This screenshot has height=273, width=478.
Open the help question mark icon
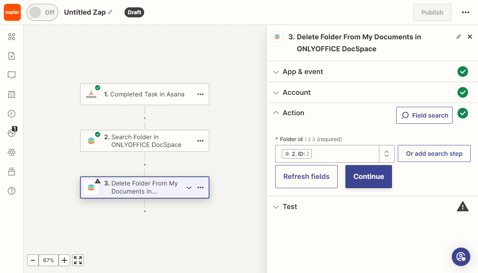12,191
